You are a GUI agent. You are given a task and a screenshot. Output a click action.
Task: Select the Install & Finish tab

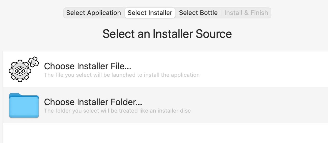(x=246, y=13)
